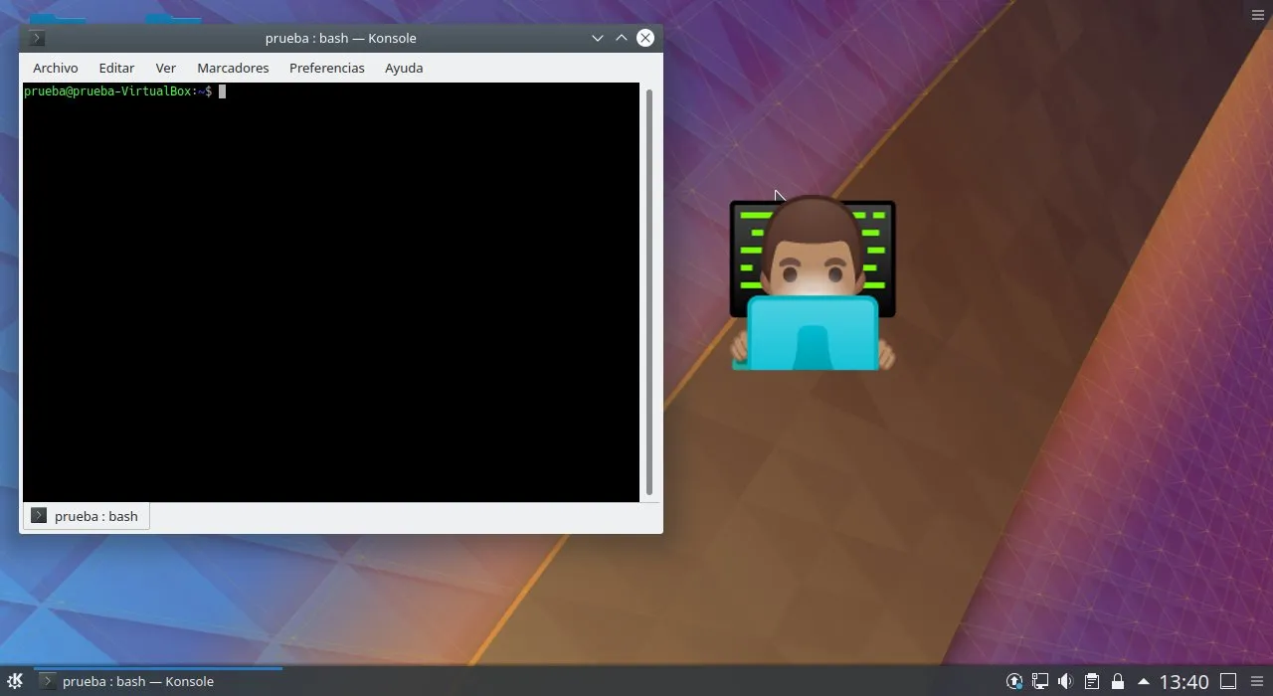The height and width of the screenshot is (696, 1273).
Task: Open the Preferencias menu
Action: pos(326,68)
